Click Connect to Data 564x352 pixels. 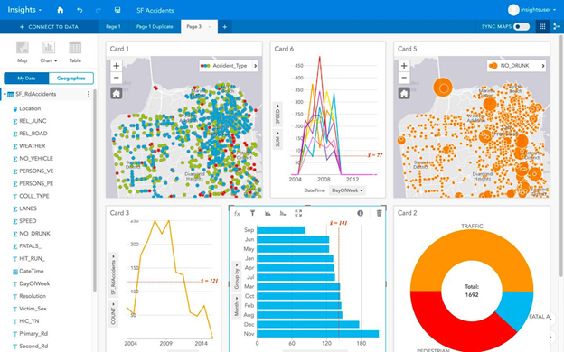(x=49, y=27)
